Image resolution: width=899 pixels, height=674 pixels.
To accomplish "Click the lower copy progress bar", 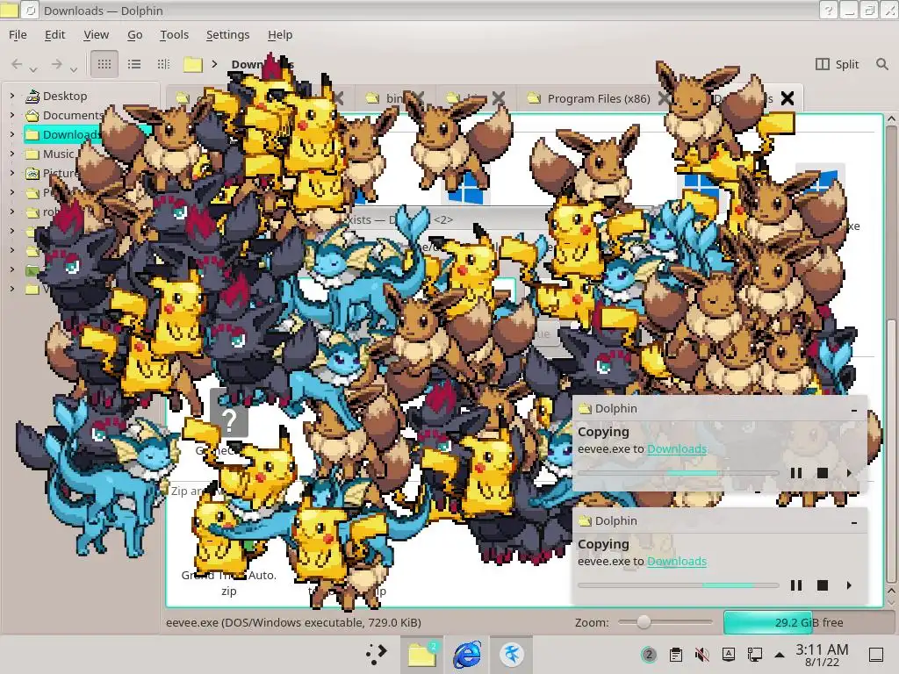I will tap(679, 585).
